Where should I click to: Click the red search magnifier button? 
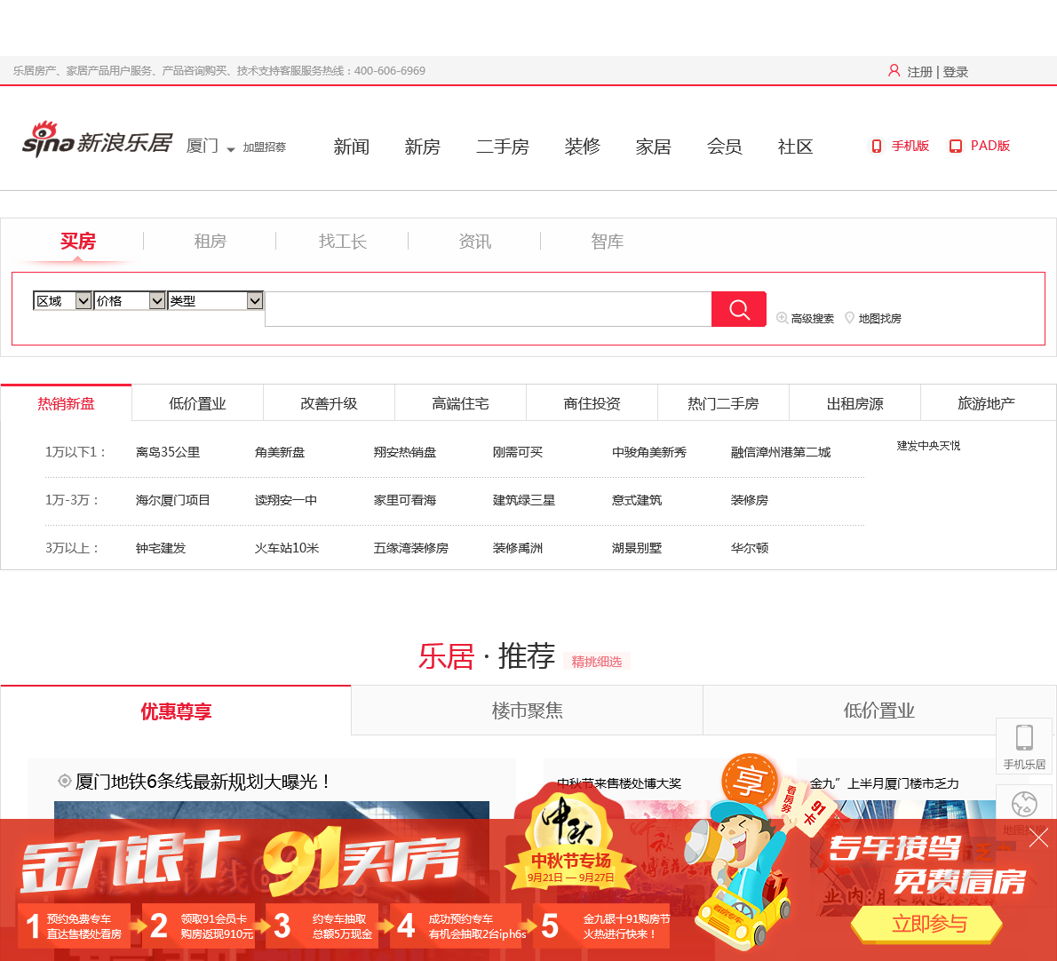coord(739,309)
